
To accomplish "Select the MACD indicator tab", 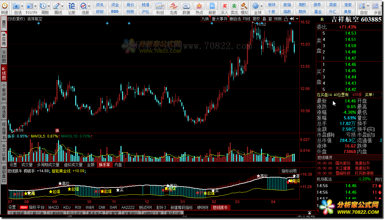I will [54, 207].
